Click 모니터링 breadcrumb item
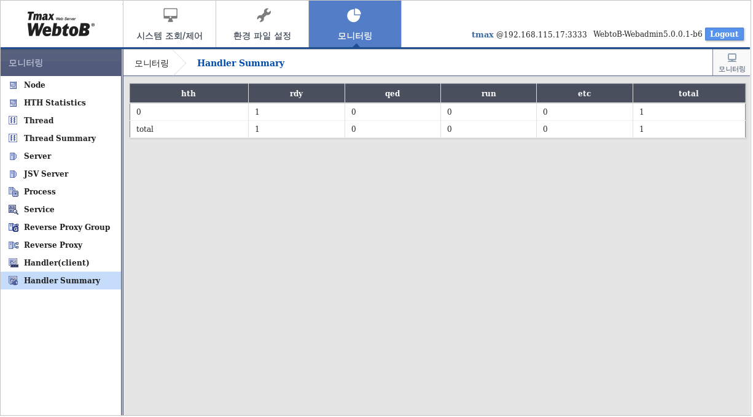 click(151, 63)
